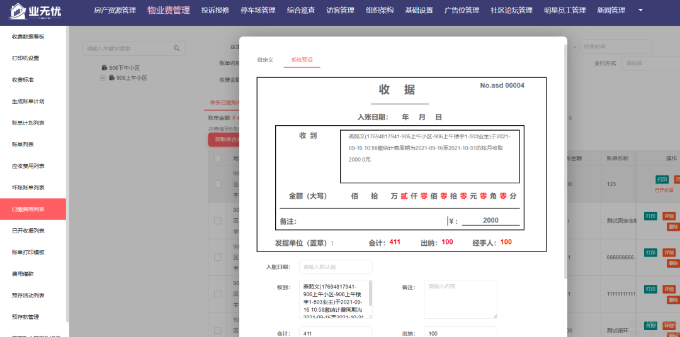The height and width of the screenshot is (337, 680).
Task: Tick the header select-all checkbox in table
Action: [218, 158]
